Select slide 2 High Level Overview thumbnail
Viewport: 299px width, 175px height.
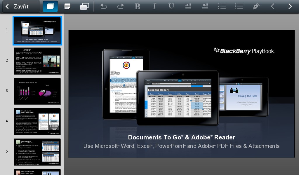tap(37, 61)
